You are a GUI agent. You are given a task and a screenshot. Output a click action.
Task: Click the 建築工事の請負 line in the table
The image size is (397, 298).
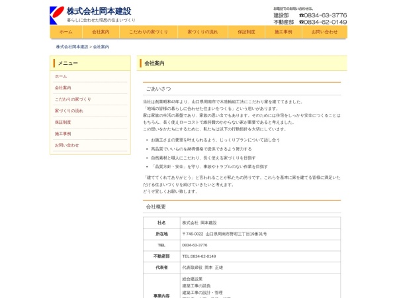click(197, 286)
